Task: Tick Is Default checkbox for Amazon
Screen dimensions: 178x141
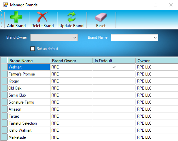Action: point(114,109)
